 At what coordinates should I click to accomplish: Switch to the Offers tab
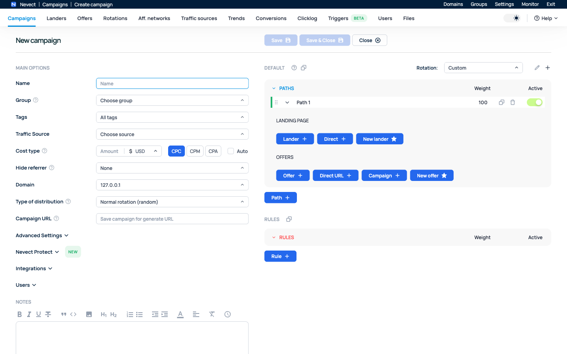pos(85,18)
